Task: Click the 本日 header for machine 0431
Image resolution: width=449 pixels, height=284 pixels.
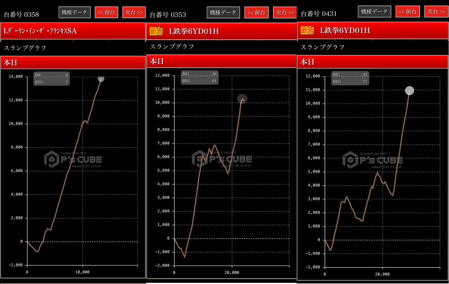Action: click(x=372, y=62)
